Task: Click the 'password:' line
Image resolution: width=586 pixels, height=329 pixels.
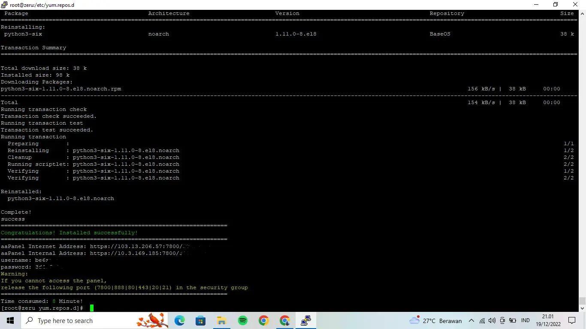Action: (32, 267)
